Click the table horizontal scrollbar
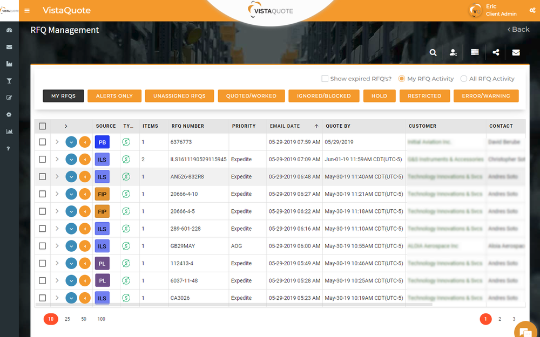540x337 pixels. click(233, 305)
